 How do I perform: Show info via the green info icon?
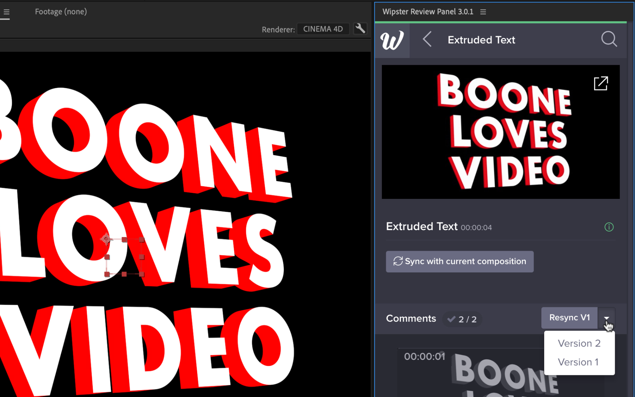coord(609,227)
